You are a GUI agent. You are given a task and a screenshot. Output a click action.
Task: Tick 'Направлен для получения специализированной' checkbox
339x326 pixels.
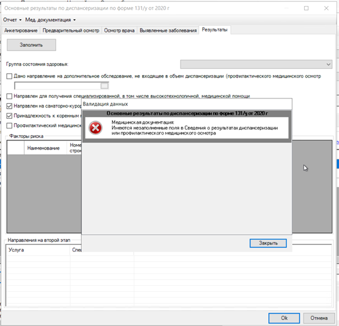point(9,96)
